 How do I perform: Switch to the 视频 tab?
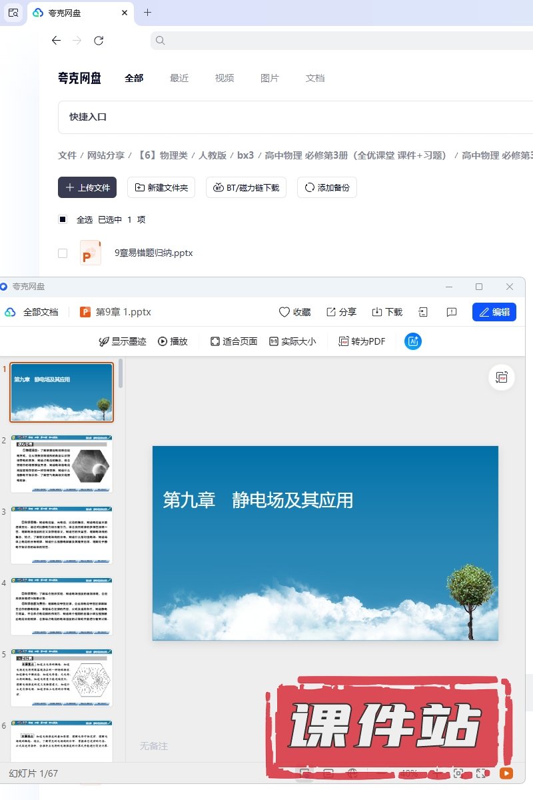pos(225,78)
